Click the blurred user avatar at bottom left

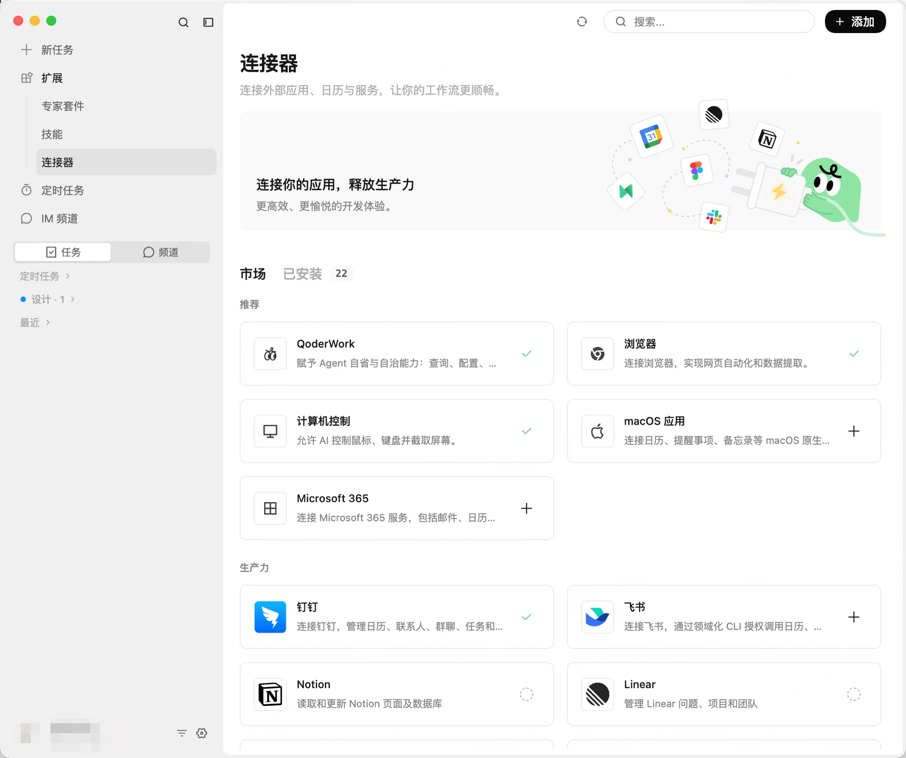30,733
